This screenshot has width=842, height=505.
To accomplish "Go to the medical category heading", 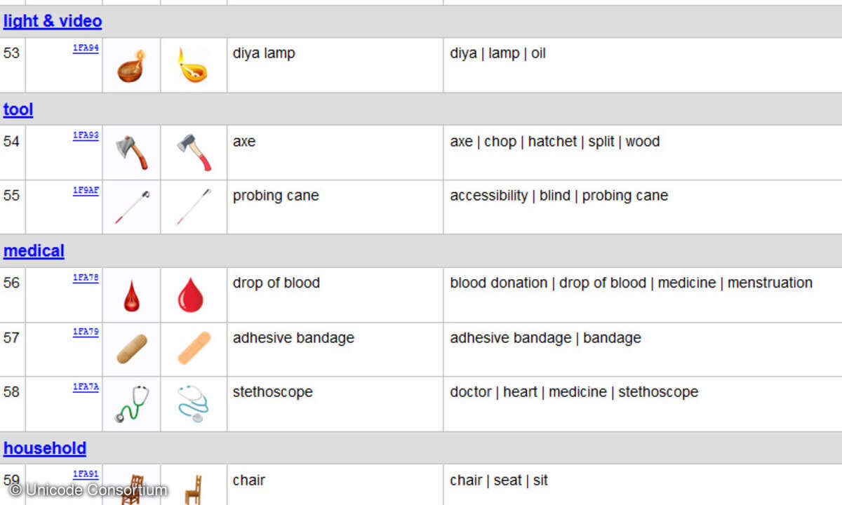I will click(34, 250).
